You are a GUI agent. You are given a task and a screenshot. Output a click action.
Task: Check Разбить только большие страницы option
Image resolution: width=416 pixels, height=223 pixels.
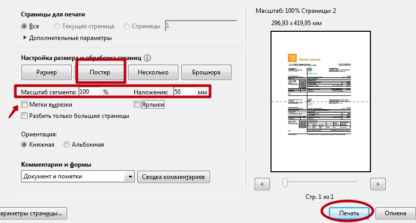pos(25,116)
